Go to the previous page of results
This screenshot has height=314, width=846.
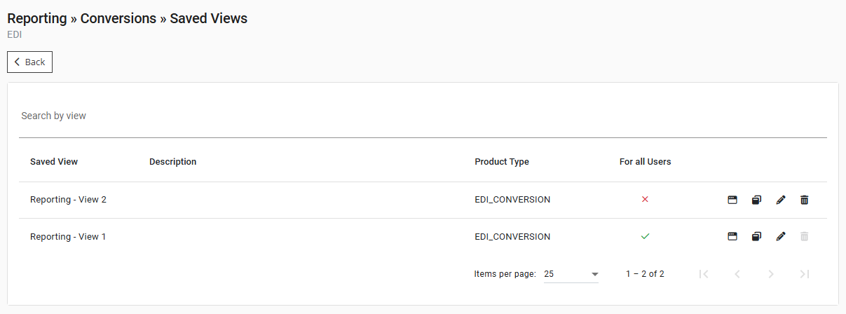(x=737, y=274)
